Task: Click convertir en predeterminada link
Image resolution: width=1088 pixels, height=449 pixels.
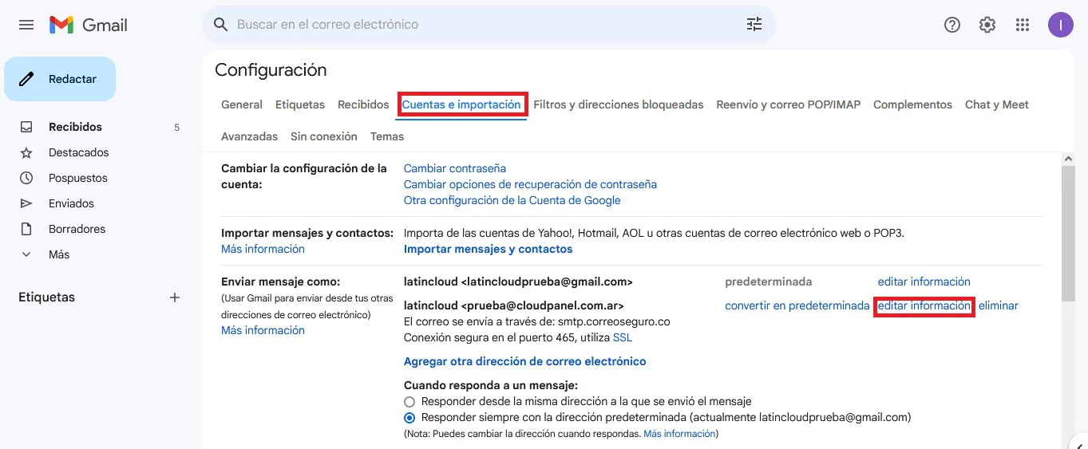Action: pyautogui.click(x=797, y=305)
